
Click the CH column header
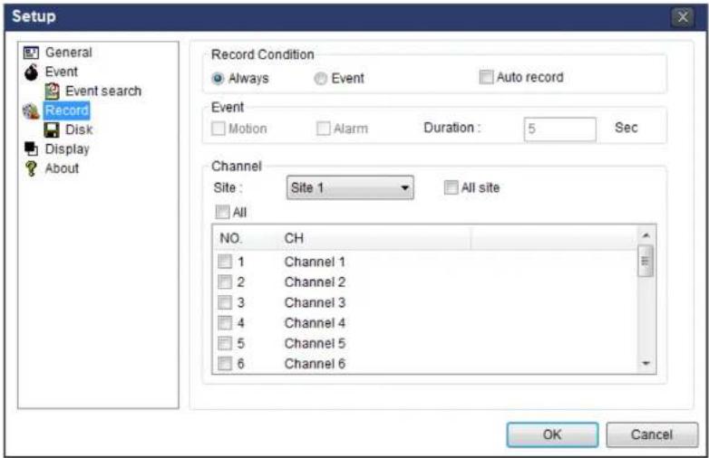tap(375, 238)
